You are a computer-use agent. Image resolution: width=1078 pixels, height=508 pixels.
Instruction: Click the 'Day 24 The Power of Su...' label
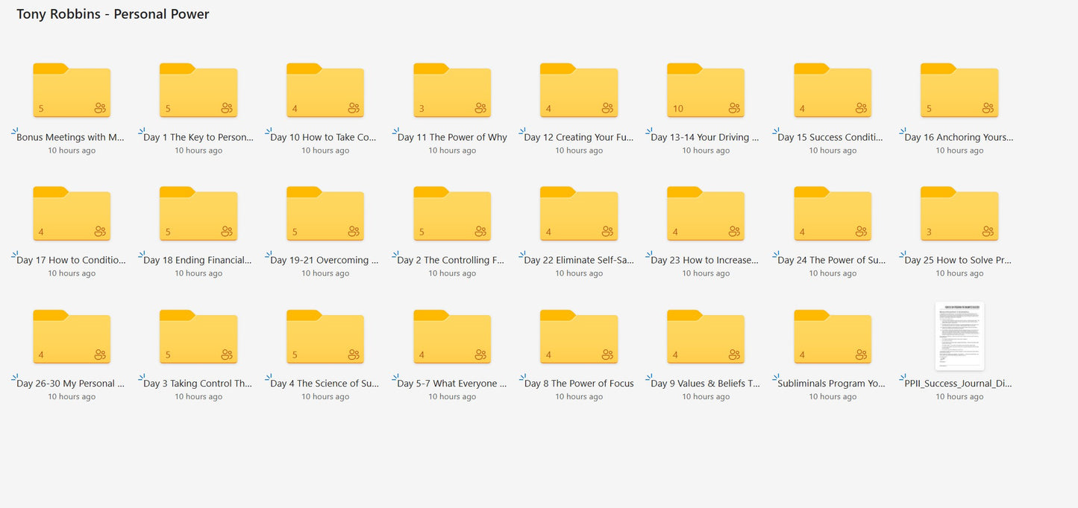tap(832, 260)
